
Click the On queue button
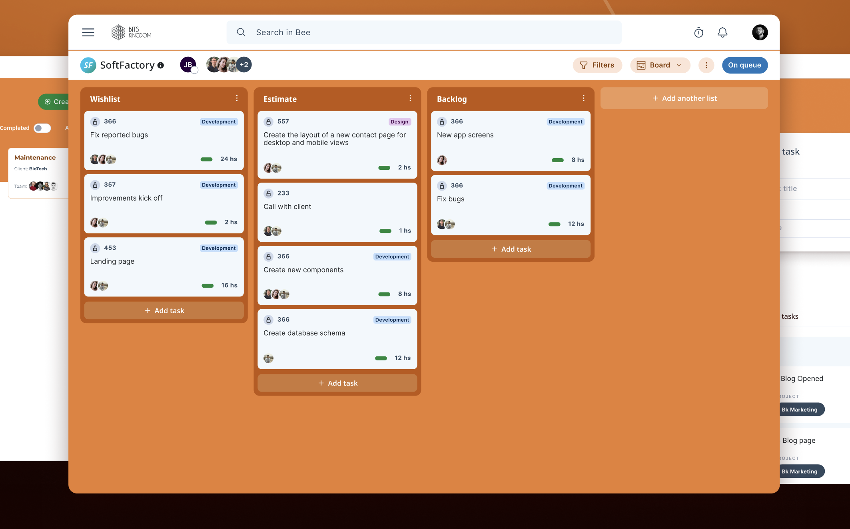point(744,65)
